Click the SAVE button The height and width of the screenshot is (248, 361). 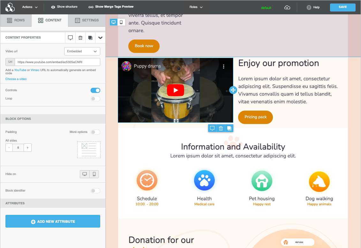tap(342, 7)
